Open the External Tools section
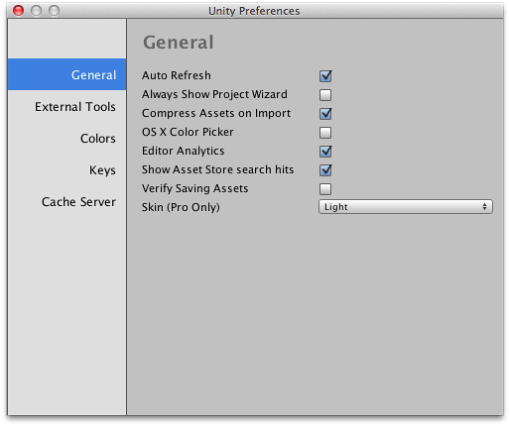The width and height of the screenshot is (510, 426). click(x=75, y=107)
